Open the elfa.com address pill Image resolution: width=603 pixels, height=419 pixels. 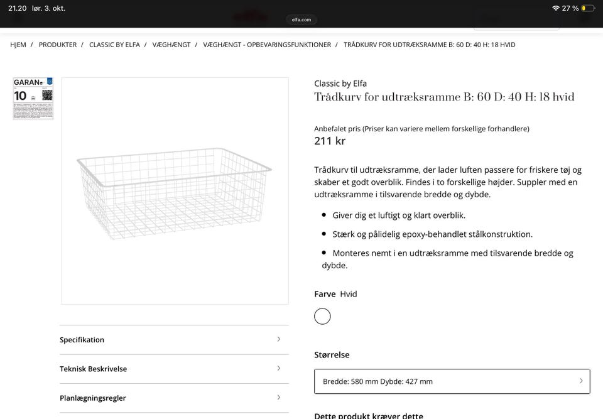(301, 19)
